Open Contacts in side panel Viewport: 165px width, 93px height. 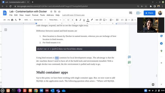click(x=161, y=43)
